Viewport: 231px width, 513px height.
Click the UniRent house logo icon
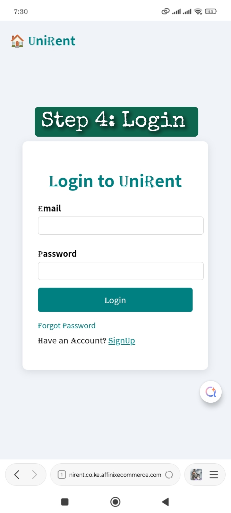pyautogui.click(x=17, y=41)
